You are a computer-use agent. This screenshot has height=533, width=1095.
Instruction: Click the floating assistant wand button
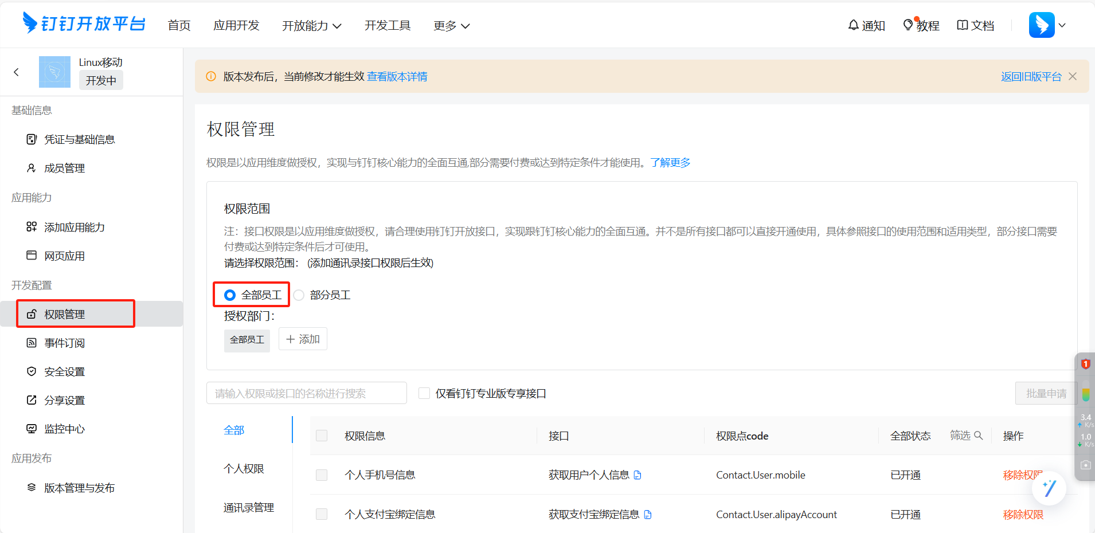point(1049,488)
